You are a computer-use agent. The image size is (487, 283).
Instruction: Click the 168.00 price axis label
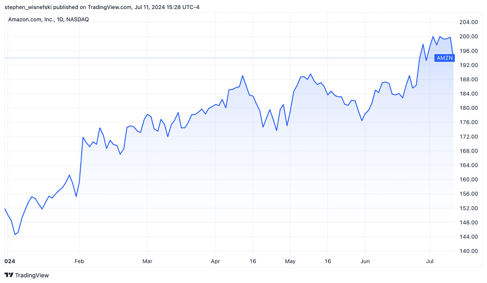[x=468, y=151]
